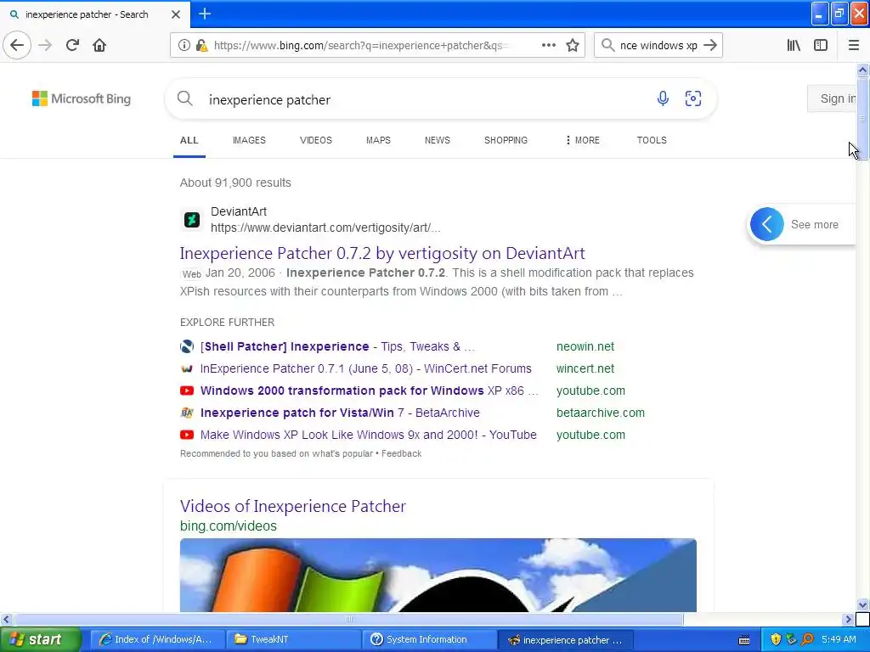Go back with the browser back arrow
870x652 pixels.
click(17, 45)
